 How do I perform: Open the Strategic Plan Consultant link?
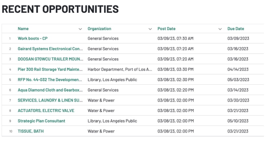(x=41, y=121)
